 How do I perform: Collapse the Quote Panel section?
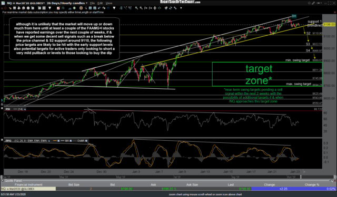click(x=3, y=181)
